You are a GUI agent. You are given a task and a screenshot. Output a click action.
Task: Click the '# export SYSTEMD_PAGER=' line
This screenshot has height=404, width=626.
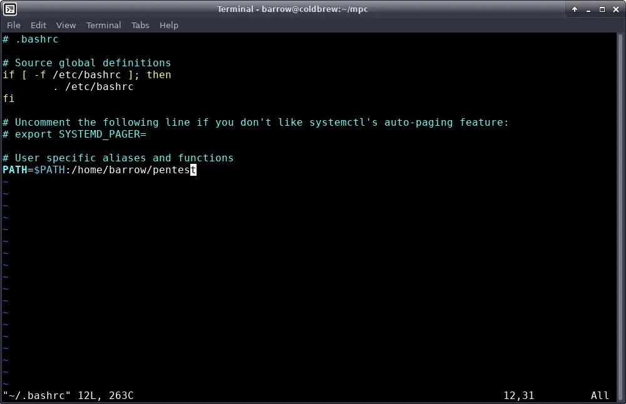click(x=74, y=134)
